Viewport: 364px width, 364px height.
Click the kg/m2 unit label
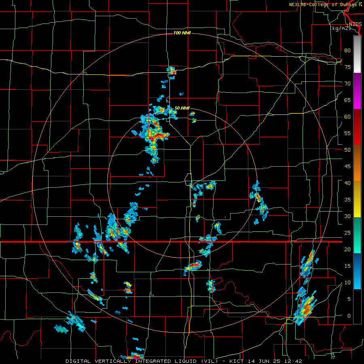coord(340,28)
